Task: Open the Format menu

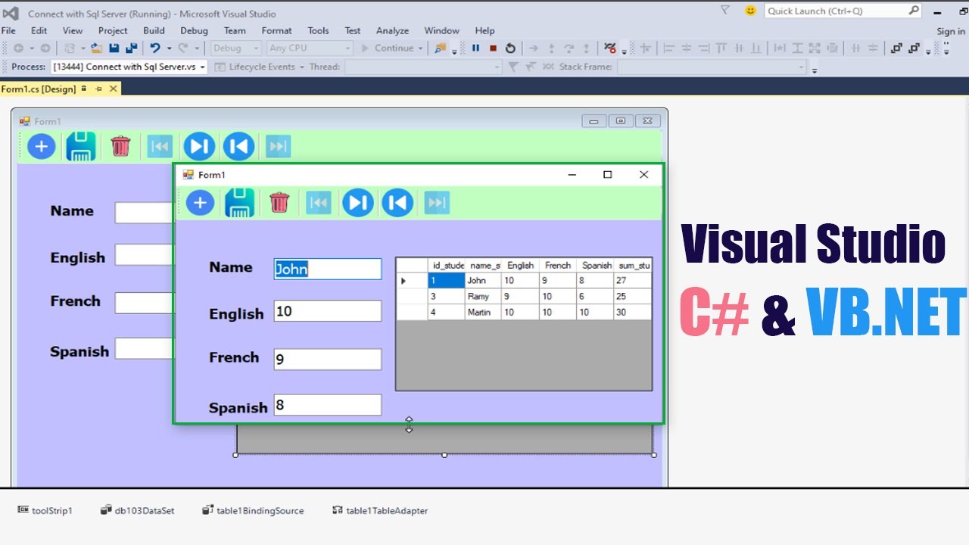Action: click(x=276, y=30)
